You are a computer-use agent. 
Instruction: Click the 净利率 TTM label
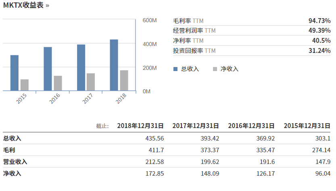pyautogui.click(x=188, y=40)
